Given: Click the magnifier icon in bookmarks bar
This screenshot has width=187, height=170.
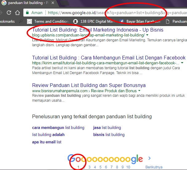Looking at the screenshot, I should [21, 21].
